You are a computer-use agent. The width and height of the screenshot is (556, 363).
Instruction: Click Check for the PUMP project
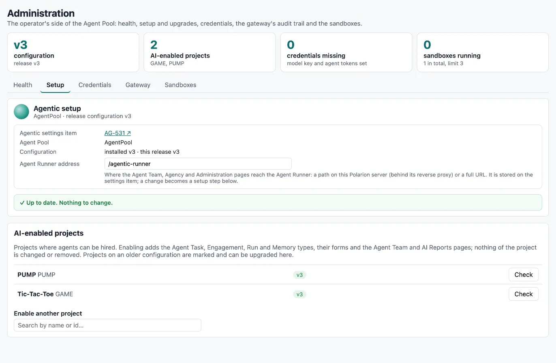[x=524, y=275]
